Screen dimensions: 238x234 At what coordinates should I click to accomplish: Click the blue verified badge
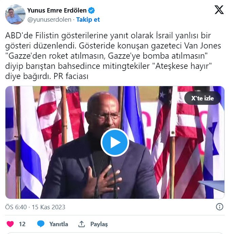[91, 11]
